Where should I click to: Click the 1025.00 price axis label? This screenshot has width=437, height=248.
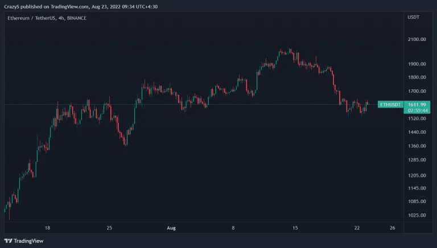point(417,215)
